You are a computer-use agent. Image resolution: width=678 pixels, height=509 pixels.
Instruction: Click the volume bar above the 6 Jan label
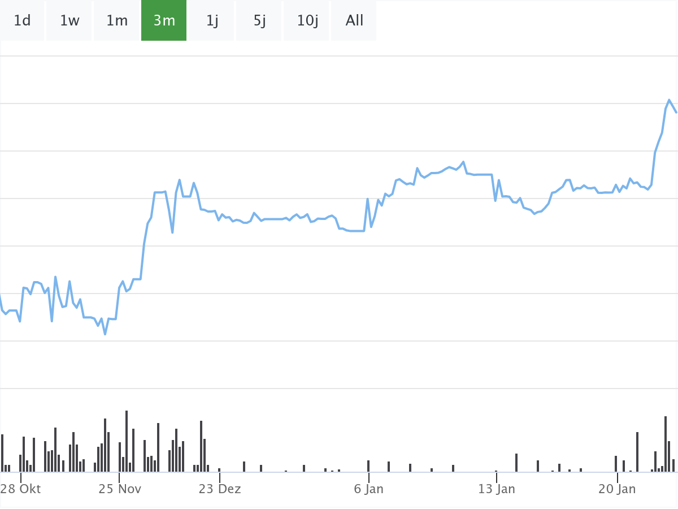point(368,466)
